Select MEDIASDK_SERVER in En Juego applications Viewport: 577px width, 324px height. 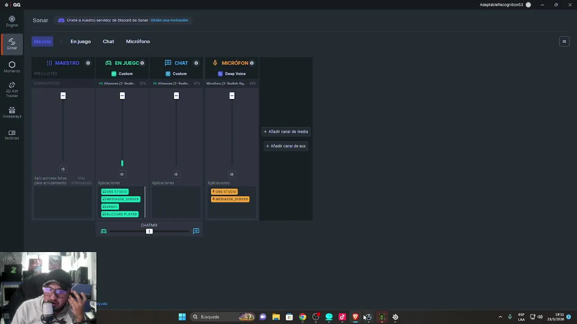120,199
